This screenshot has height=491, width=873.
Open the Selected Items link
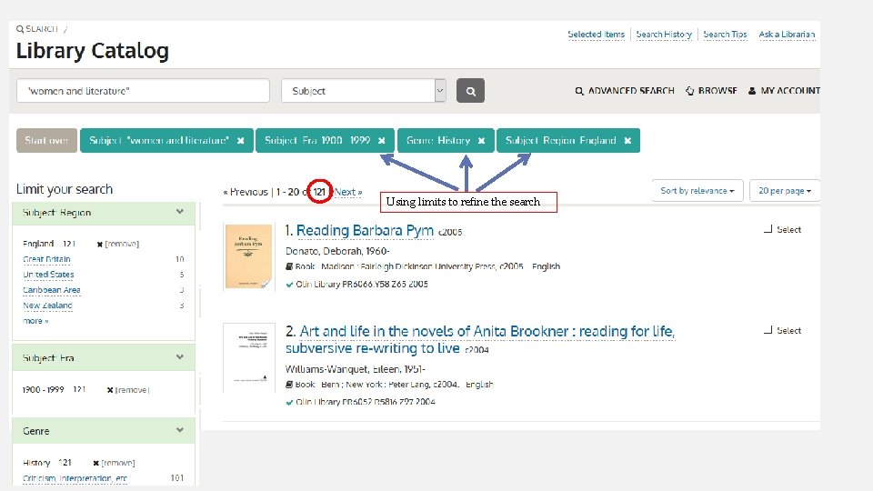point(596,35)
